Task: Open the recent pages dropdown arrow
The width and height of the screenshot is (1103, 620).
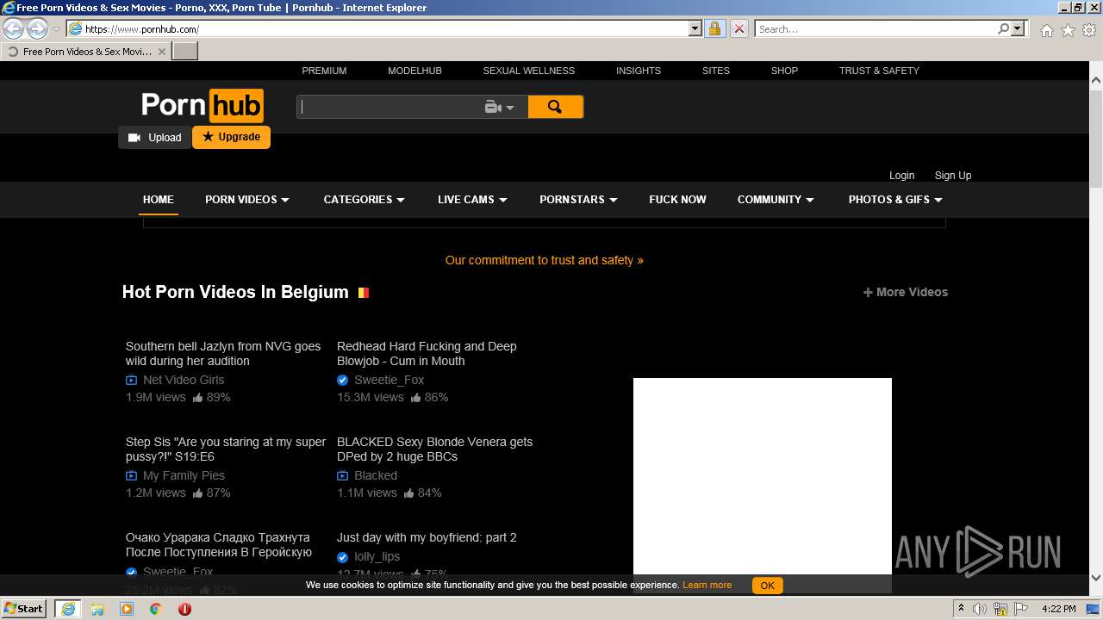Action: [x=56, y=29]
